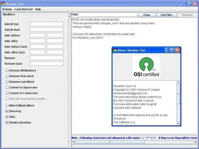Click the OSI certified logo image
Screen dimensions: 199x149
tap(146, 67)
